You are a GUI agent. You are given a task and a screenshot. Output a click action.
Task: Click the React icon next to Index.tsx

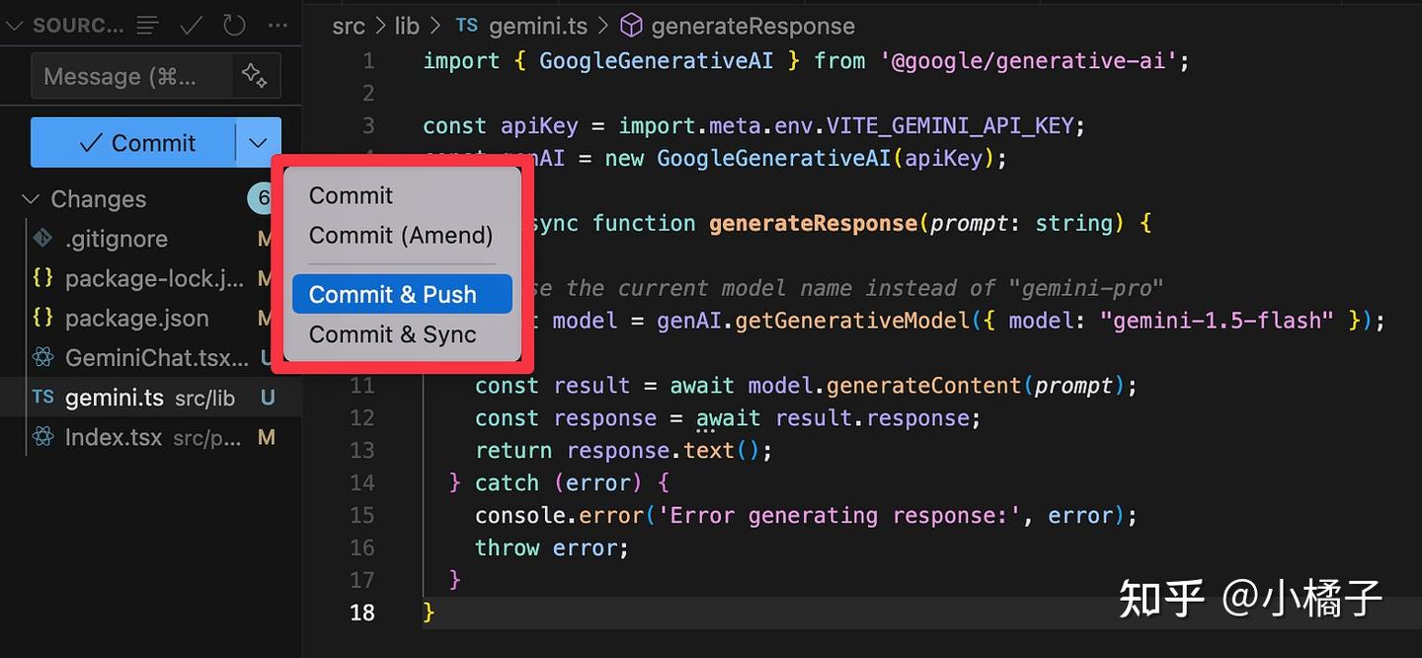(x=42, y=437)
